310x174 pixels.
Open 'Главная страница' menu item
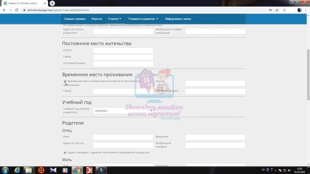(75, 19)
